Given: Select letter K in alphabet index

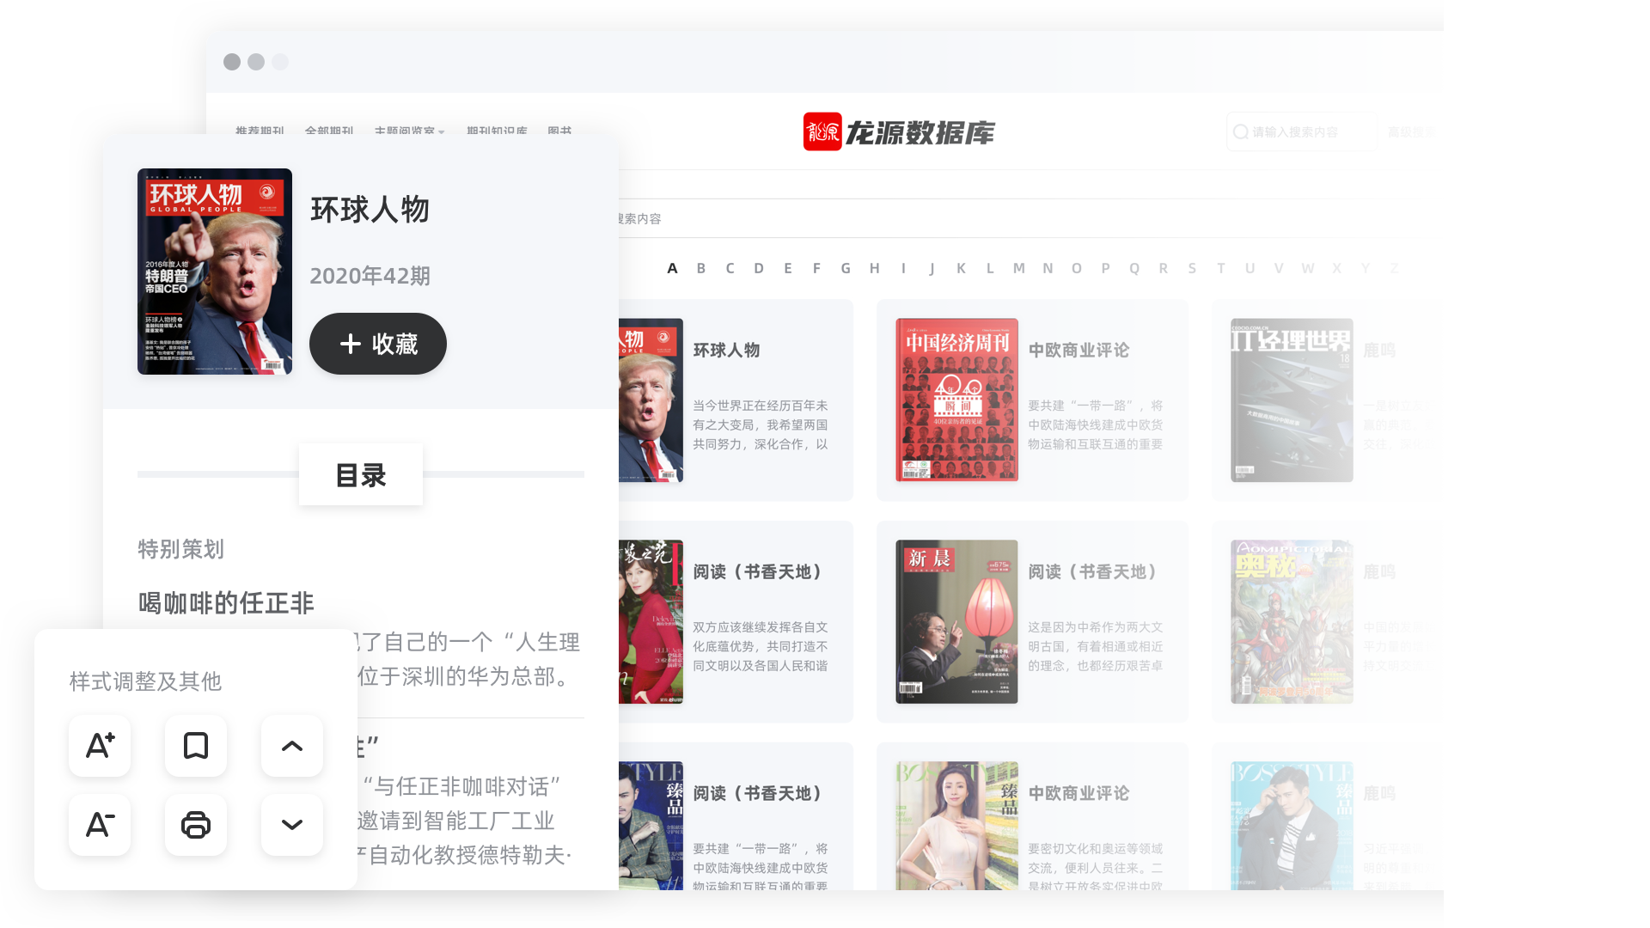Looking at the screenshot, I should click(x=961, y=268).
